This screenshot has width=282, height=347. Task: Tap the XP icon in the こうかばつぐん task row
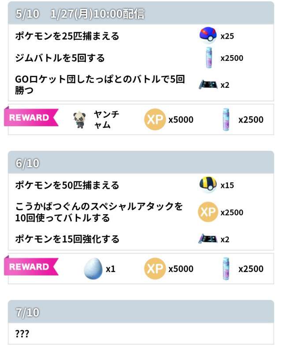pos(208,213)
